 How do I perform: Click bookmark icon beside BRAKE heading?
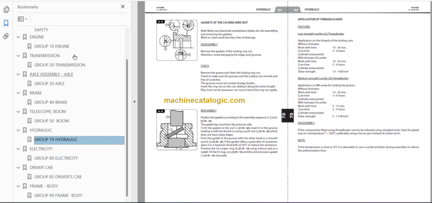(x=25, y=93)
